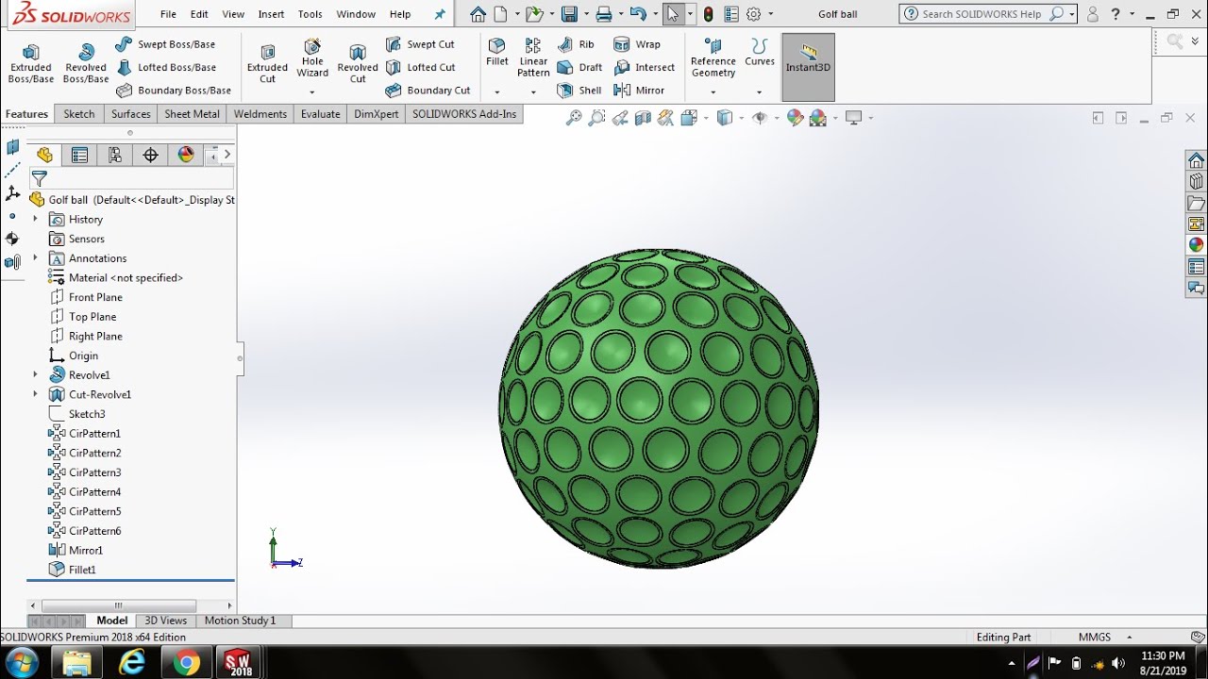This screenshot has height=679, width=1208.
Task: Activate the Rib tool
Action: [577, 44]
